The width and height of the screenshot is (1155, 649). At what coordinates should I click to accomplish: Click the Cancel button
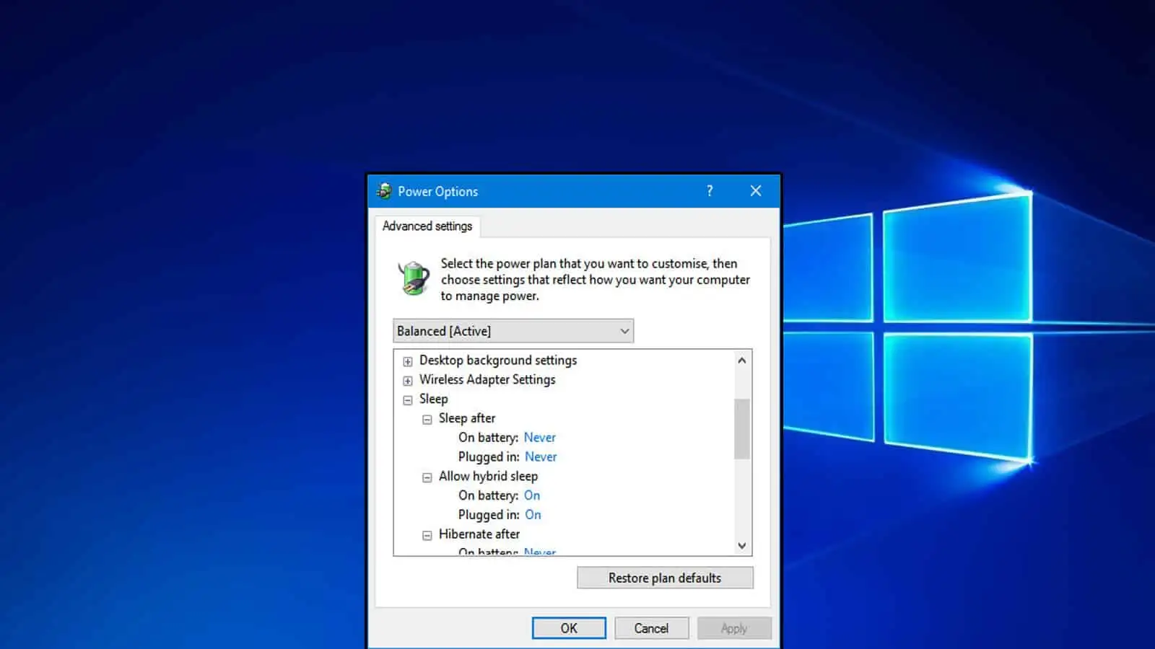651,628
